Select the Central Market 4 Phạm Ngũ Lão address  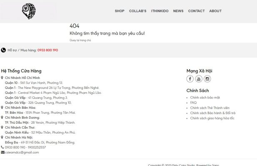coord(53,93)
